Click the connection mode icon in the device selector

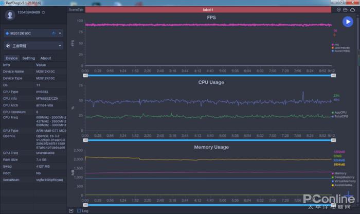coord(54,33)
